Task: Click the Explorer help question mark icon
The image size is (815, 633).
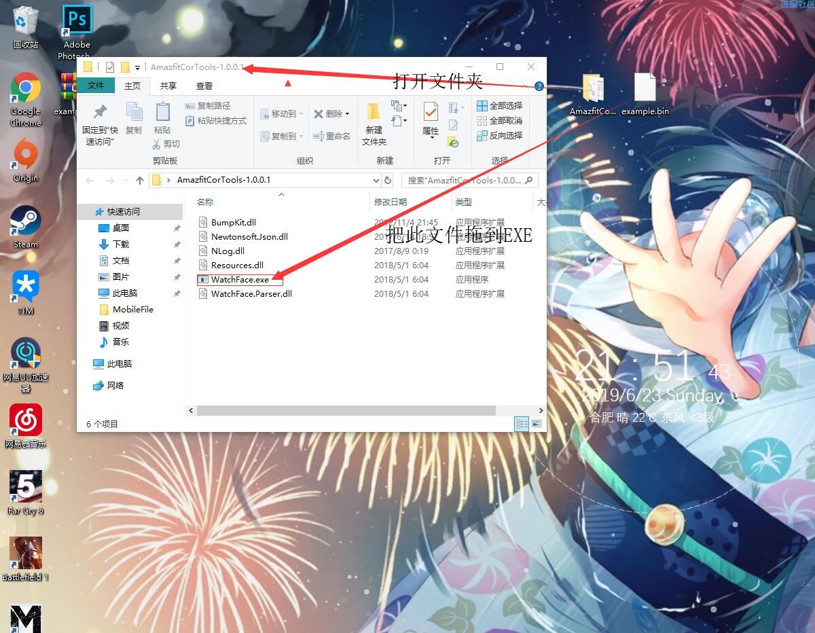Action: tap(539, 86)
